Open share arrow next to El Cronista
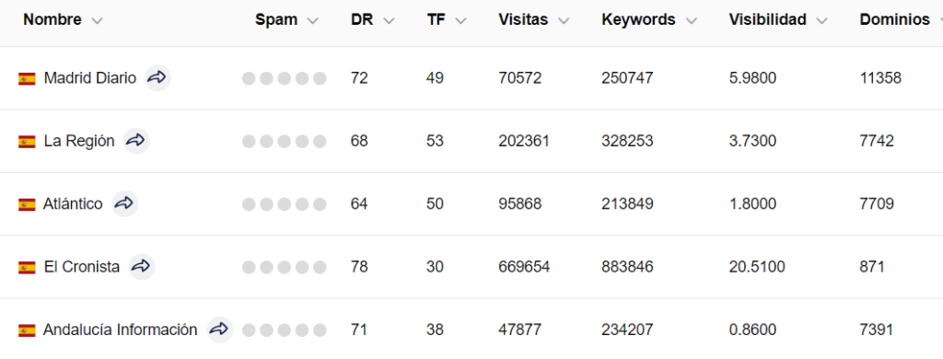943x359 pixels. pos(142,266)
